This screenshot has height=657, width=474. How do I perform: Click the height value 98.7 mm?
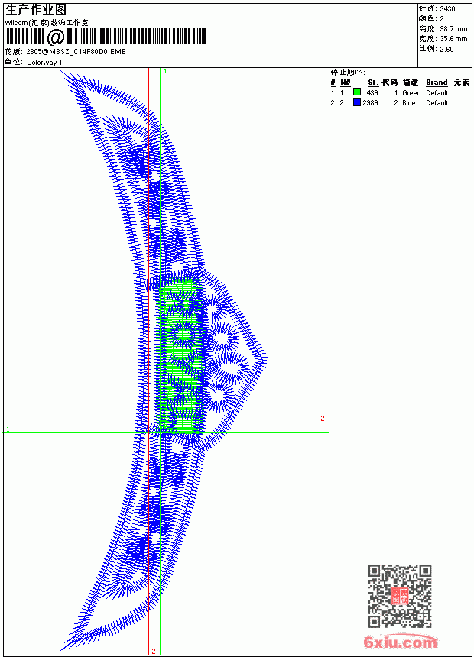point(453,29)
